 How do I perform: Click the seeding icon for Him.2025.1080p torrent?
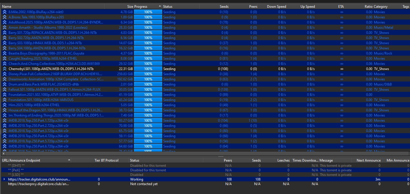(x=4, y=105)
